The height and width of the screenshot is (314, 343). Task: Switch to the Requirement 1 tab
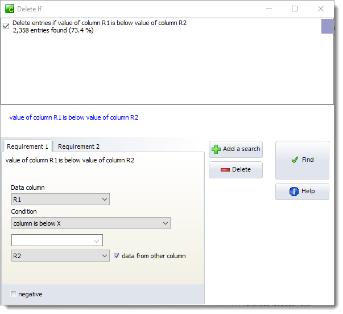point(27,146)
